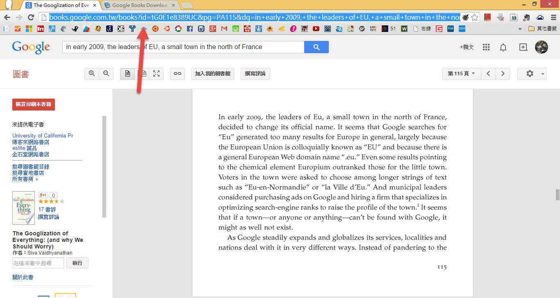The image size is (560, 298).
Task: Switch to two-page view
Action: tap(142, 74)
